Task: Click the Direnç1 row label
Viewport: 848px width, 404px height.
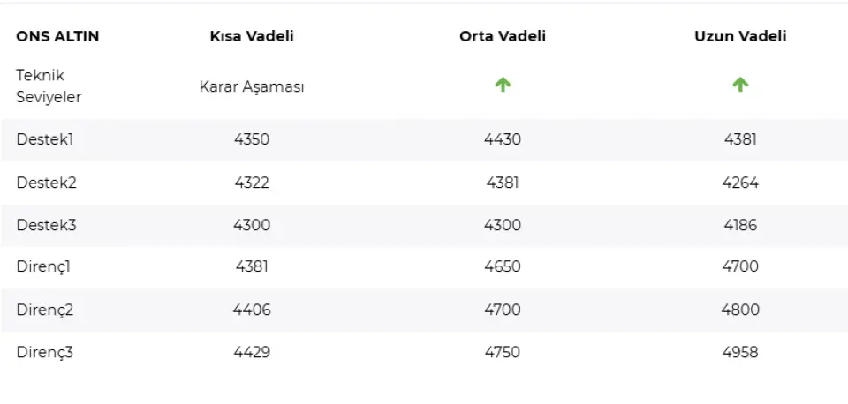Action: (x=43, y=266)
